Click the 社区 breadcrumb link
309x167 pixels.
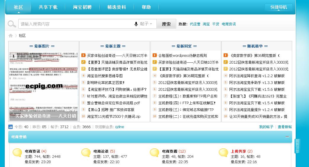(x=22, y=36)
